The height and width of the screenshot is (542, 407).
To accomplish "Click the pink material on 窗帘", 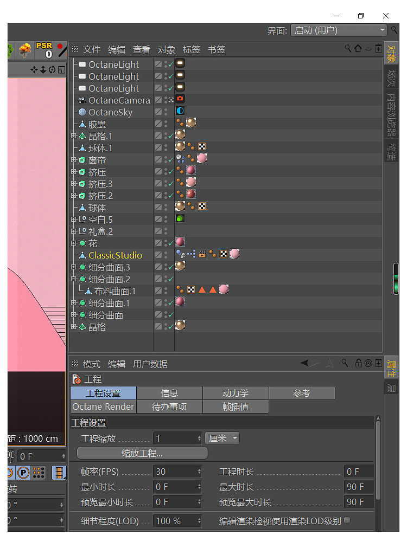I will point(202,159).
